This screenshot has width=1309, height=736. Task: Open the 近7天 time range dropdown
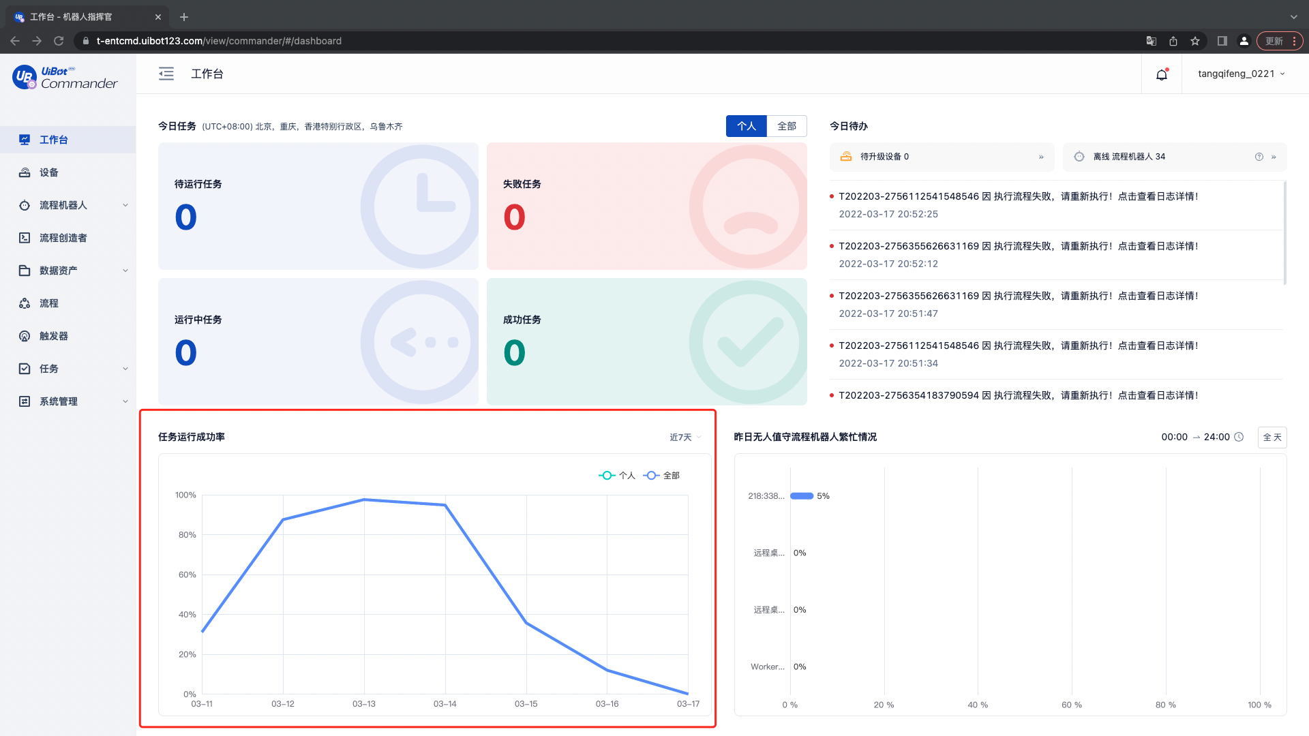[685, 438]
